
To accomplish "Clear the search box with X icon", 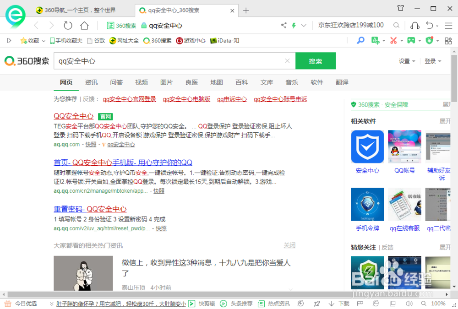I will pos(288,61).
